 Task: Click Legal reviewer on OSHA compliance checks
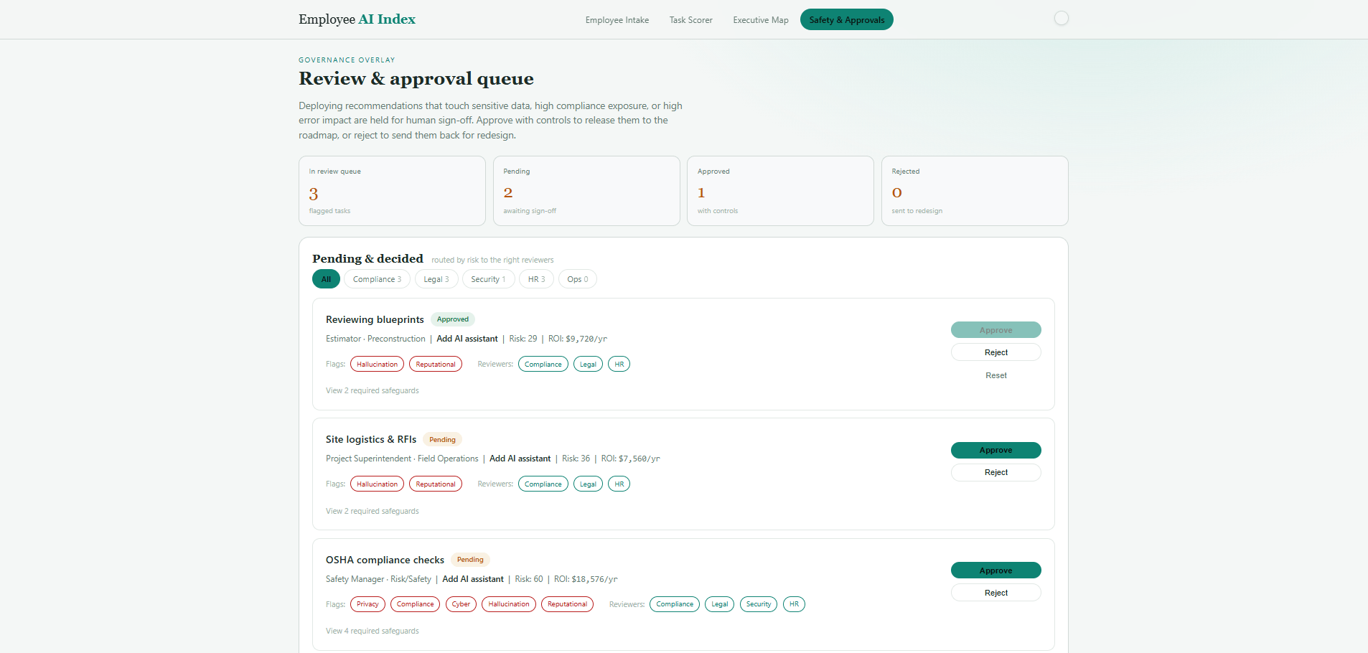coord(719,604)
